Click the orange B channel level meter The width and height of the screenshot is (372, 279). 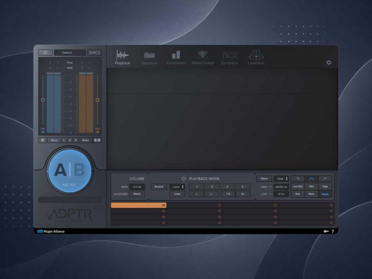(86, 103)
